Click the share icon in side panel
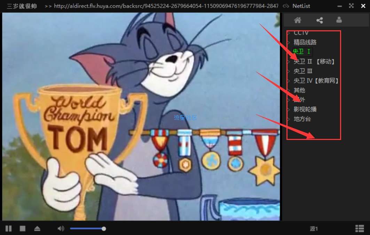Viewport: 370px width, 235px height. [320, 20]
